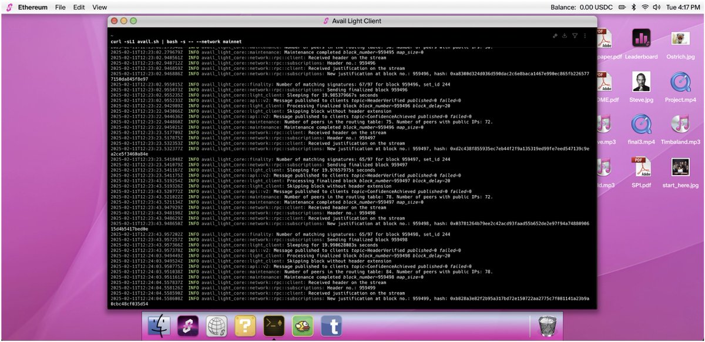705x342 pixels.
Task: Open the File menu
Action: (60, 7)
